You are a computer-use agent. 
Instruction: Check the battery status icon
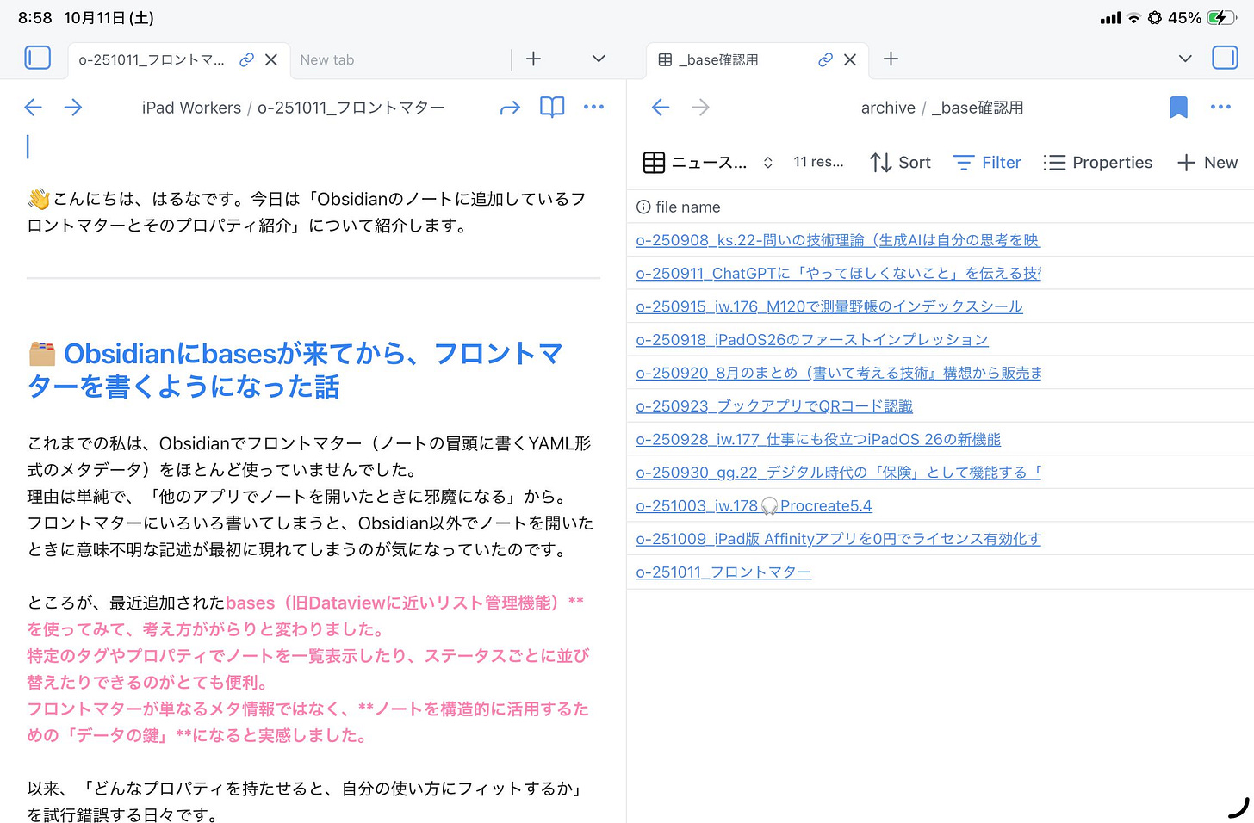tap(1221, 17)
